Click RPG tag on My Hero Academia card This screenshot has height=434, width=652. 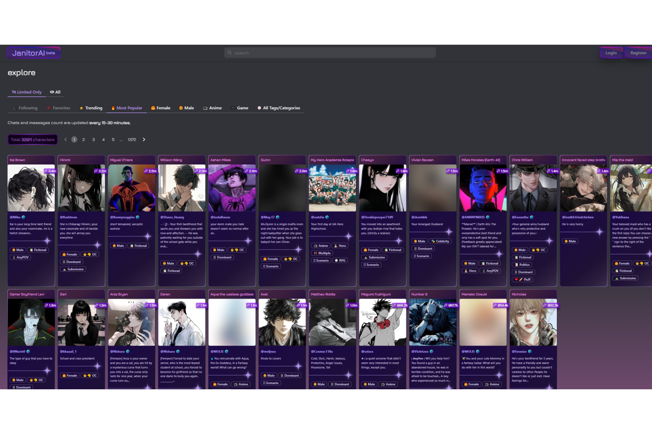coord(340,260)
